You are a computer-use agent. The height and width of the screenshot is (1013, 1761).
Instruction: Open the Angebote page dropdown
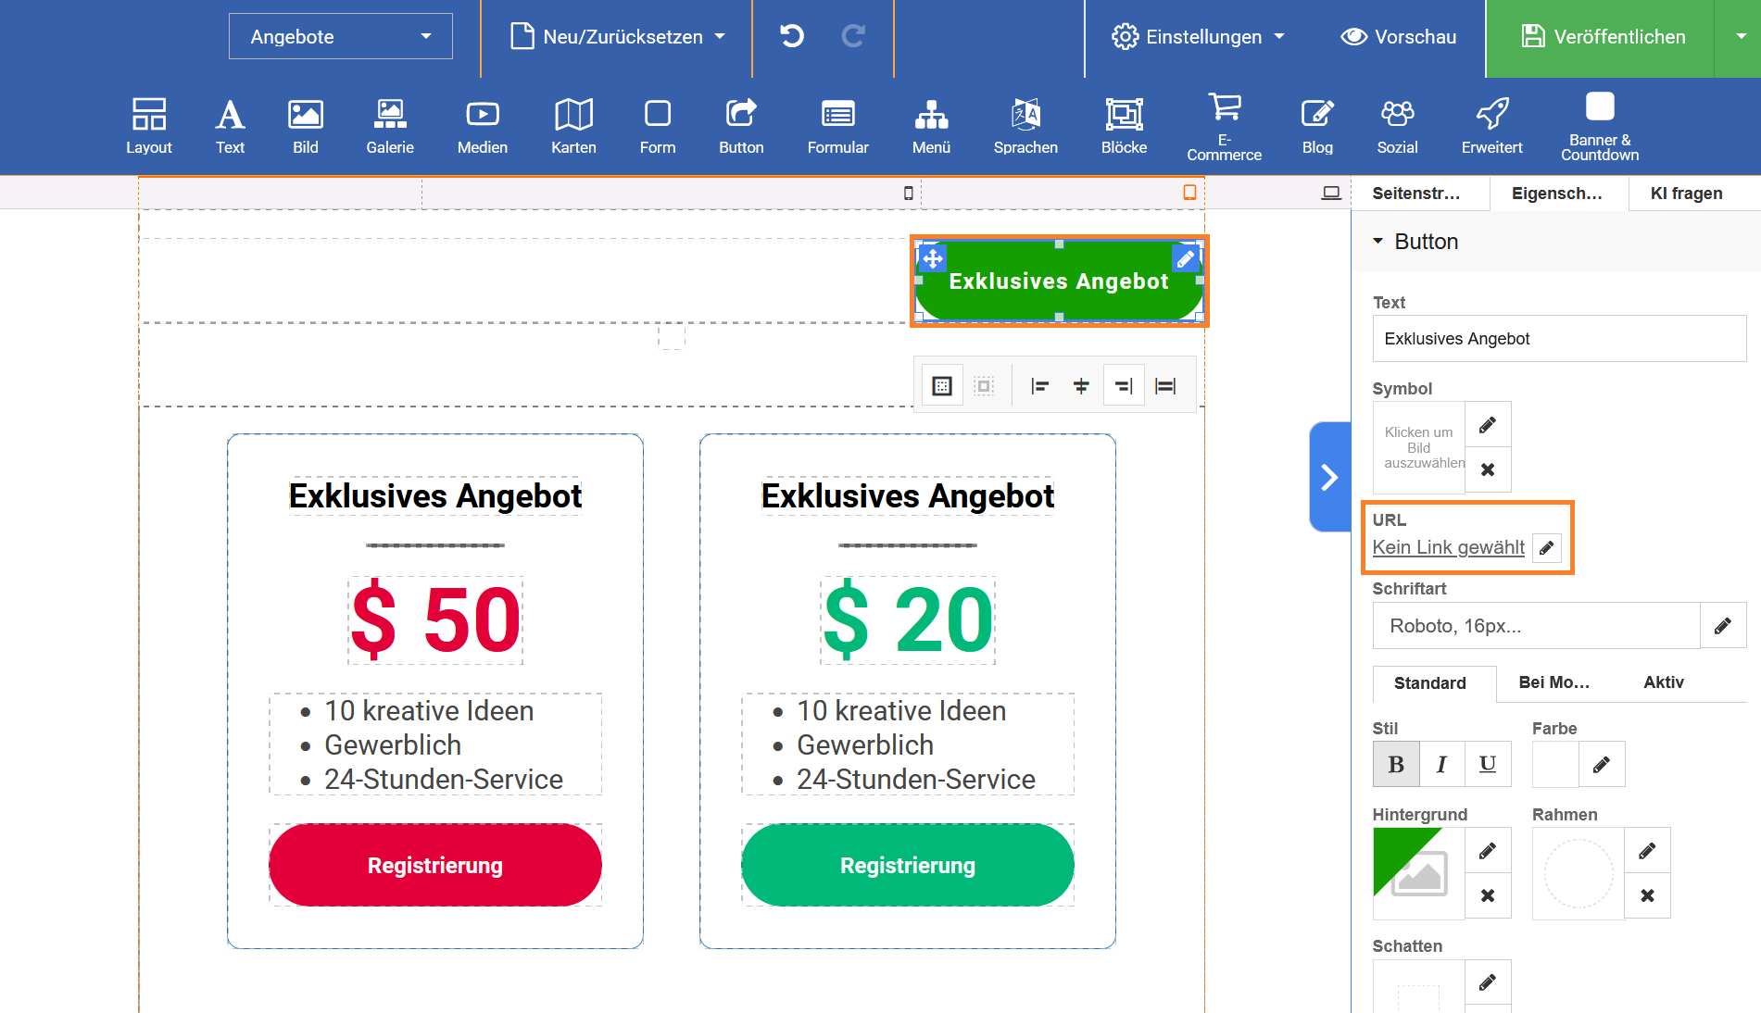pos(340,37)
